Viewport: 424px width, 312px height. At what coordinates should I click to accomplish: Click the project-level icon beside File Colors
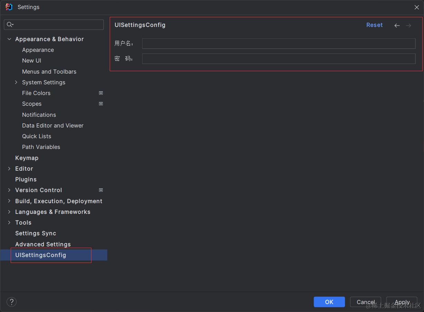pyautogui.click(x=101, y=93)
